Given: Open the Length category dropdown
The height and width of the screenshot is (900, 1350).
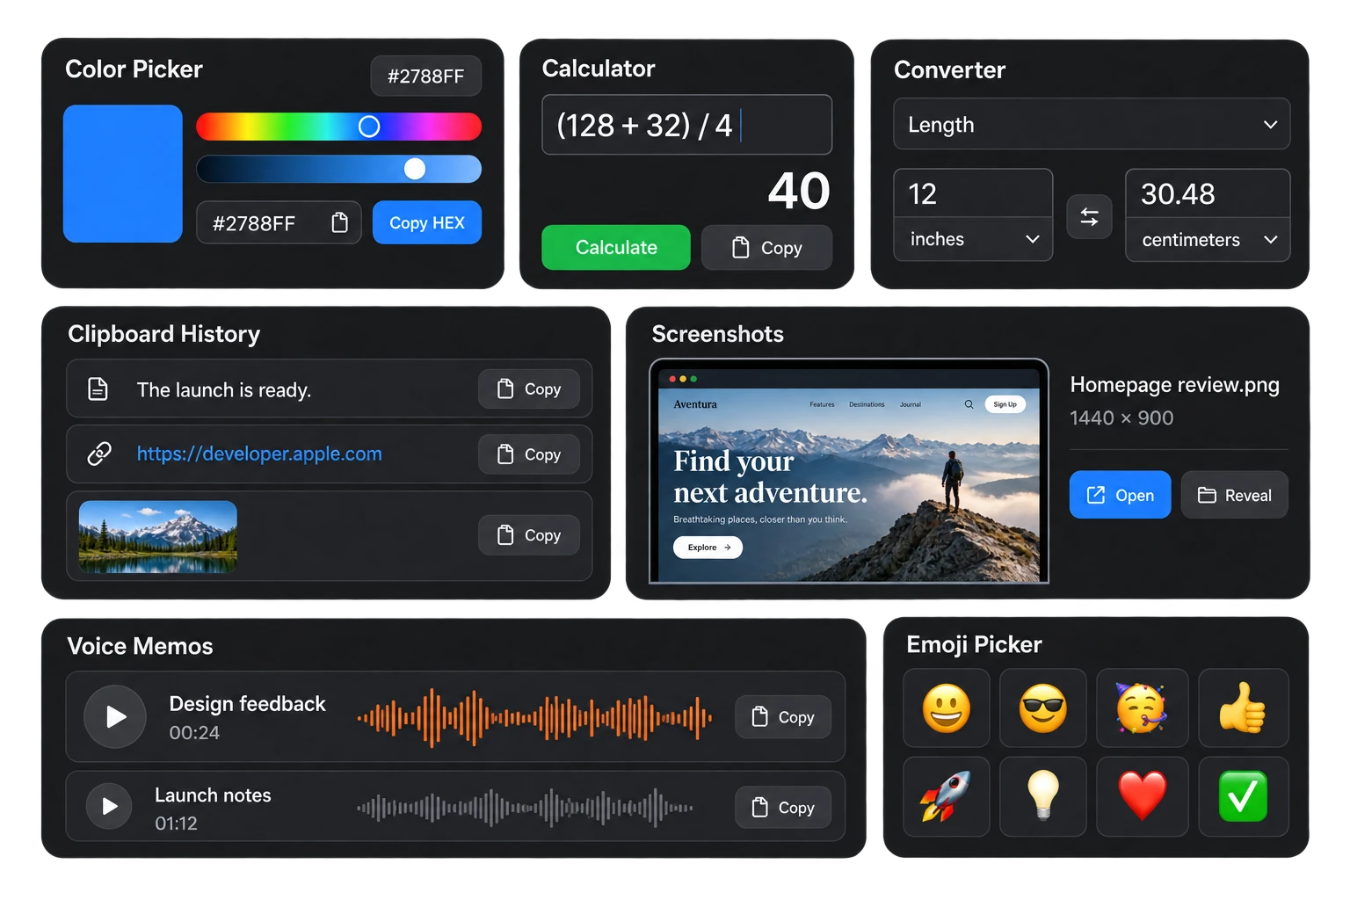Looking at the screenshot, I should [x=1092, y=124].
